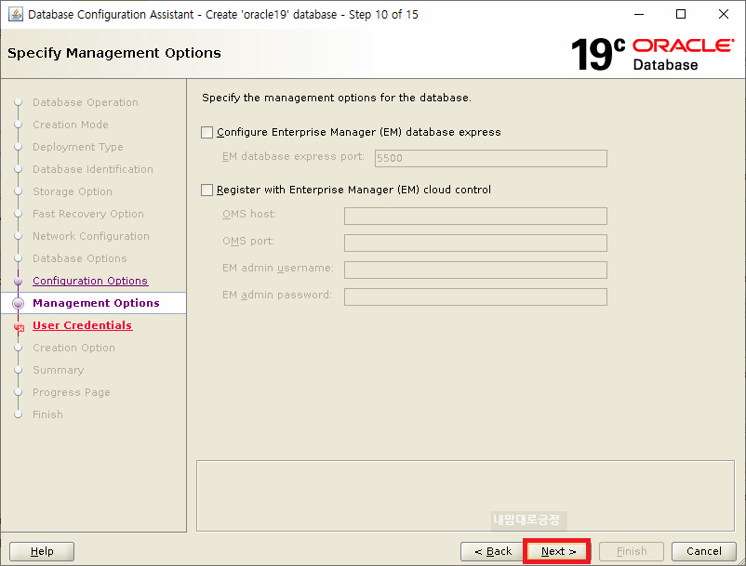Screen dimensions: 746x566
Task: Open the User Credentials step link
Action: point(82,325)
